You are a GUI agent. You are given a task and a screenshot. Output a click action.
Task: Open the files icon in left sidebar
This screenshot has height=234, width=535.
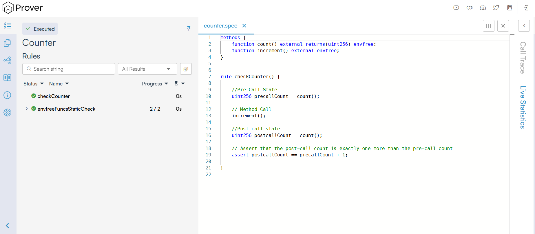pyautogui.click(x=8, y=43)
